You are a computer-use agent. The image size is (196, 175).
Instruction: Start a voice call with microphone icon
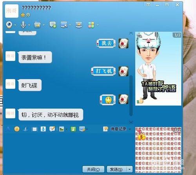coord(23,25)
